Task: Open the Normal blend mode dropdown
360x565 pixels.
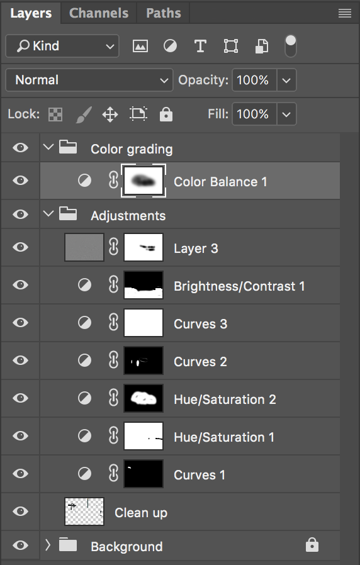Action: point(89,80)
